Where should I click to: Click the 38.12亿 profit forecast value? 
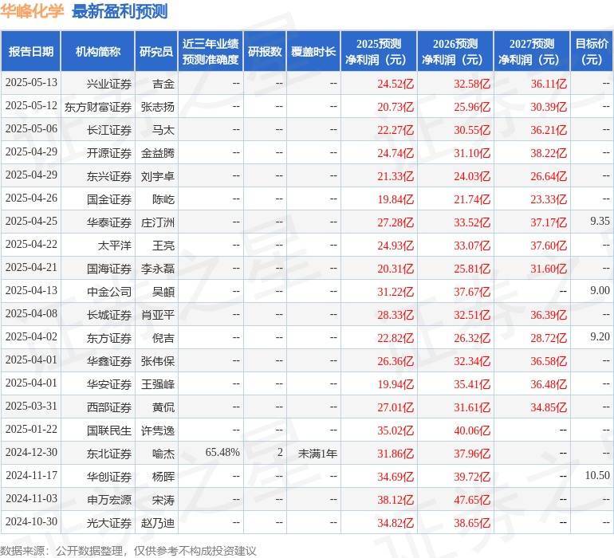[396, 499]
